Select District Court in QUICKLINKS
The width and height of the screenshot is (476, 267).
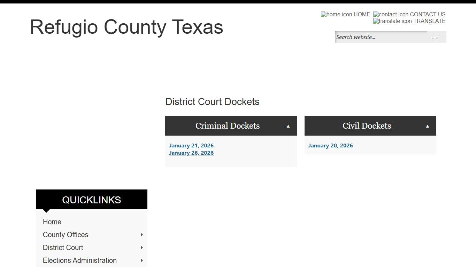[x=63, y=248]
